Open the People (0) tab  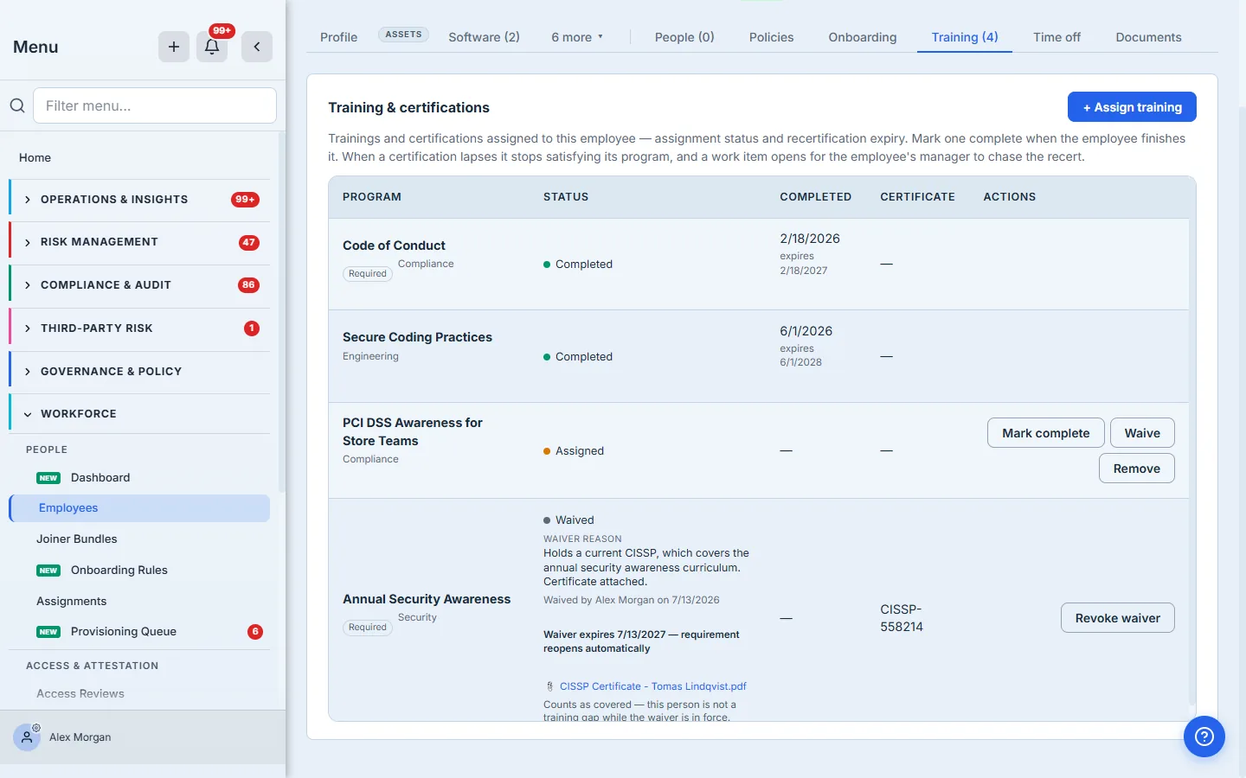click(x=684, y=37)
